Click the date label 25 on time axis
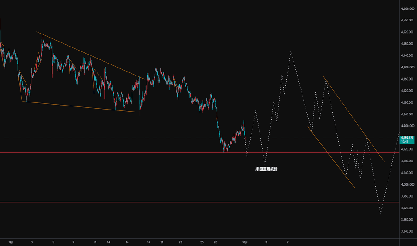417x246 pixels. tap(202, 242)
